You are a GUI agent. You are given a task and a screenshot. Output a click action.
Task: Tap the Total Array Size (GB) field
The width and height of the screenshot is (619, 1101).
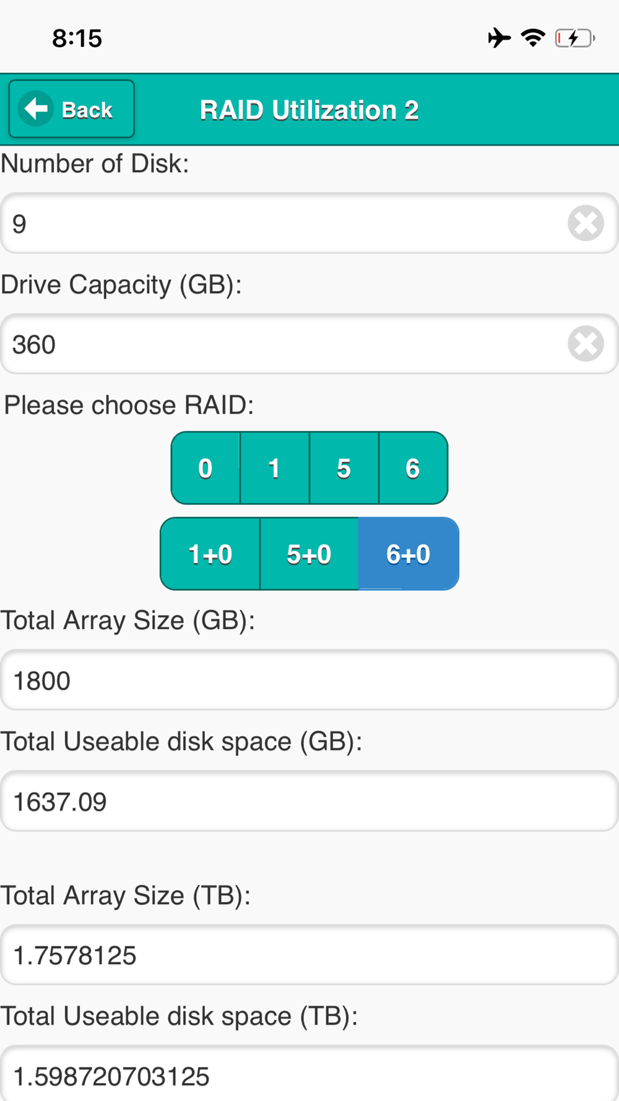coord(309,680)
